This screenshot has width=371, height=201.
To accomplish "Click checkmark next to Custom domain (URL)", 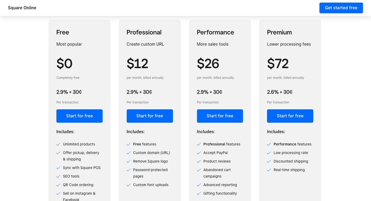I will click(128, 153).
